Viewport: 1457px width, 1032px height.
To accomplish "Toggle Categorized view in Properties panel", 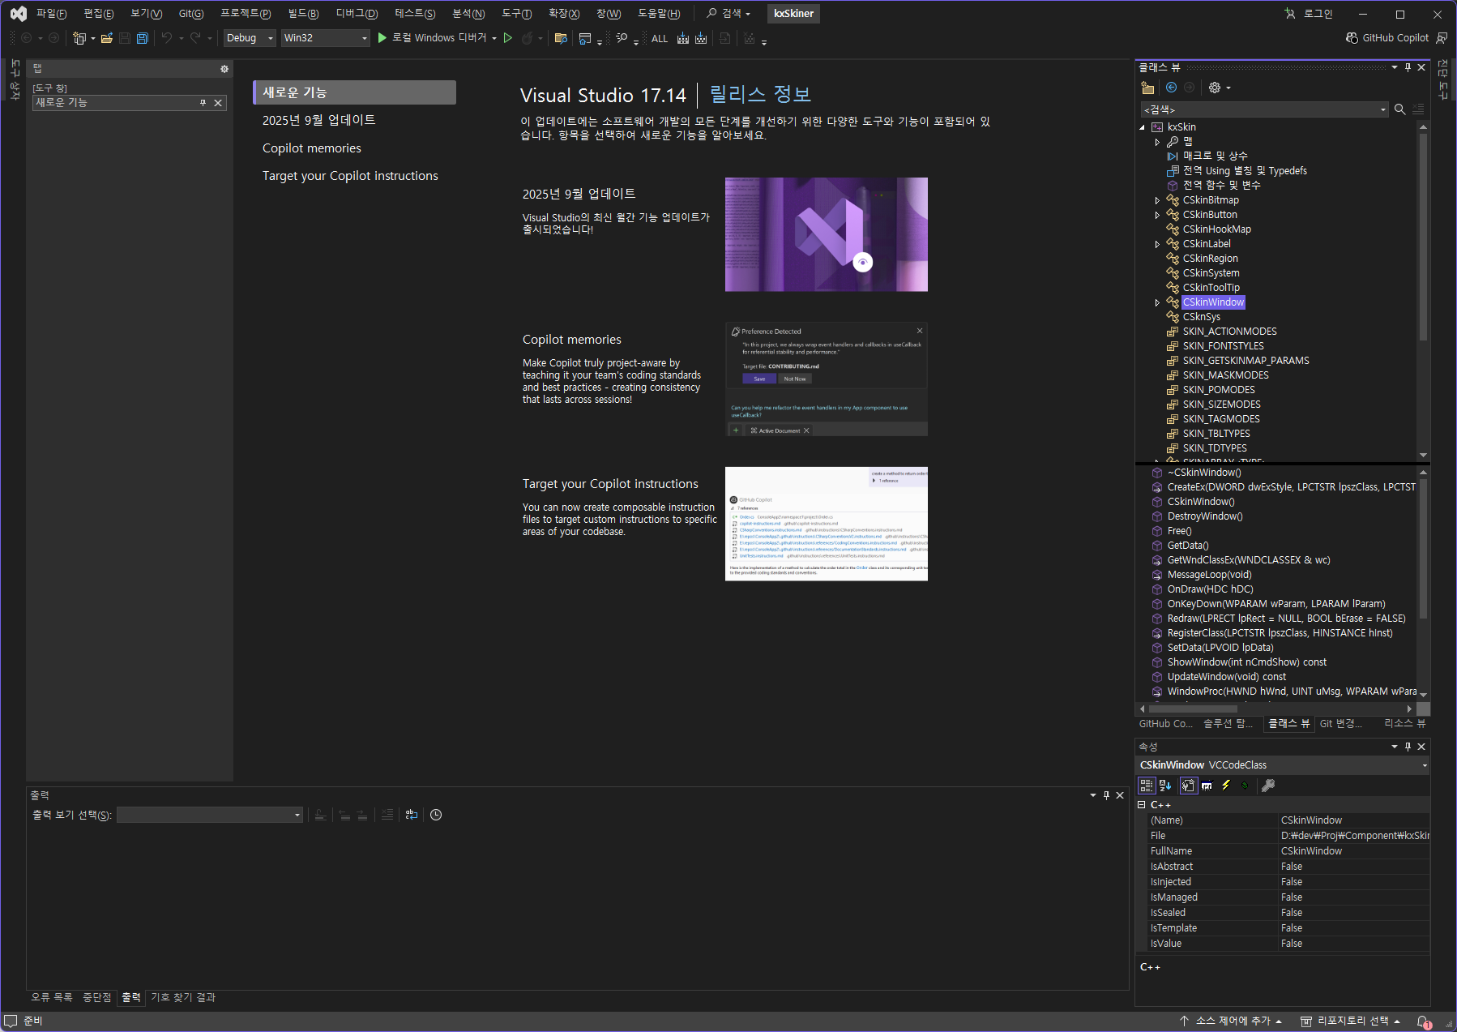I will coord(1147,785).
